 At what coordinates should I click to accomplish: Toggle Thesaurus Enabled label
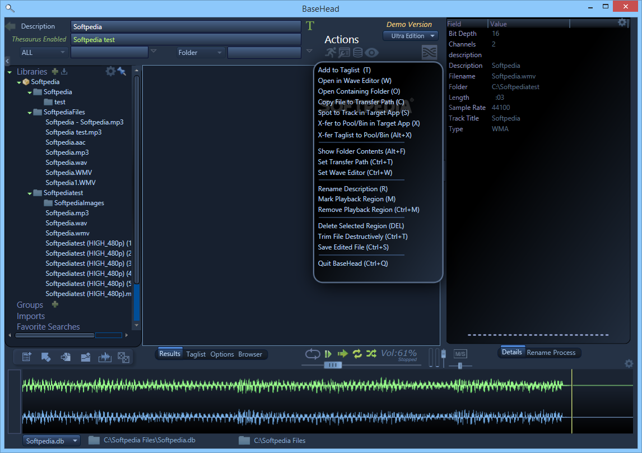[x=39, y=39]
